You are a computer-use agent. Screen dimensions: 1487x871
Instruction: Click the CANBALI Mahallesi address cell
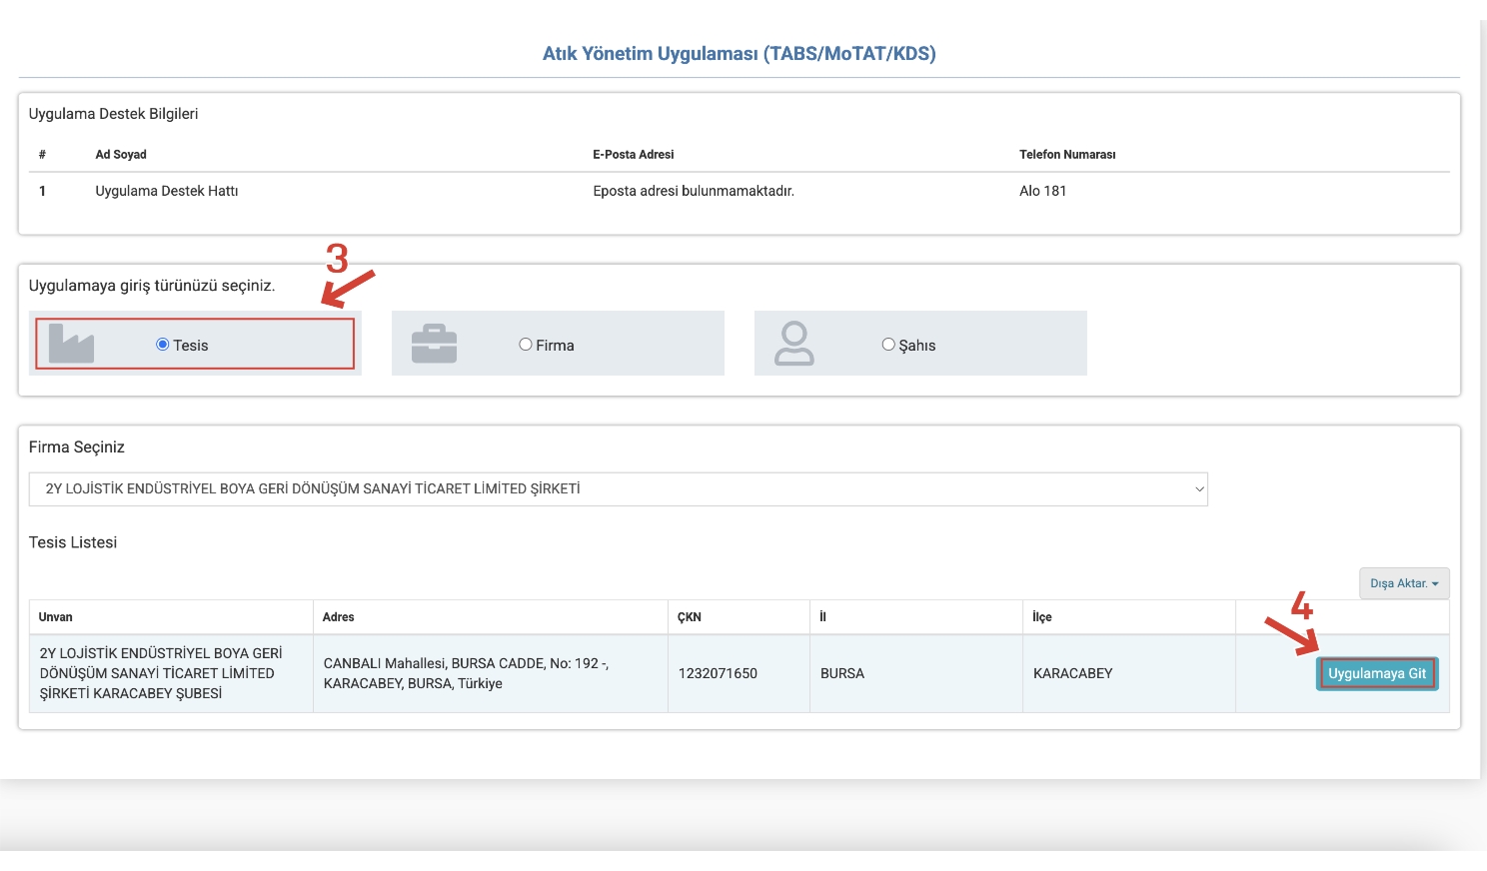466,673
